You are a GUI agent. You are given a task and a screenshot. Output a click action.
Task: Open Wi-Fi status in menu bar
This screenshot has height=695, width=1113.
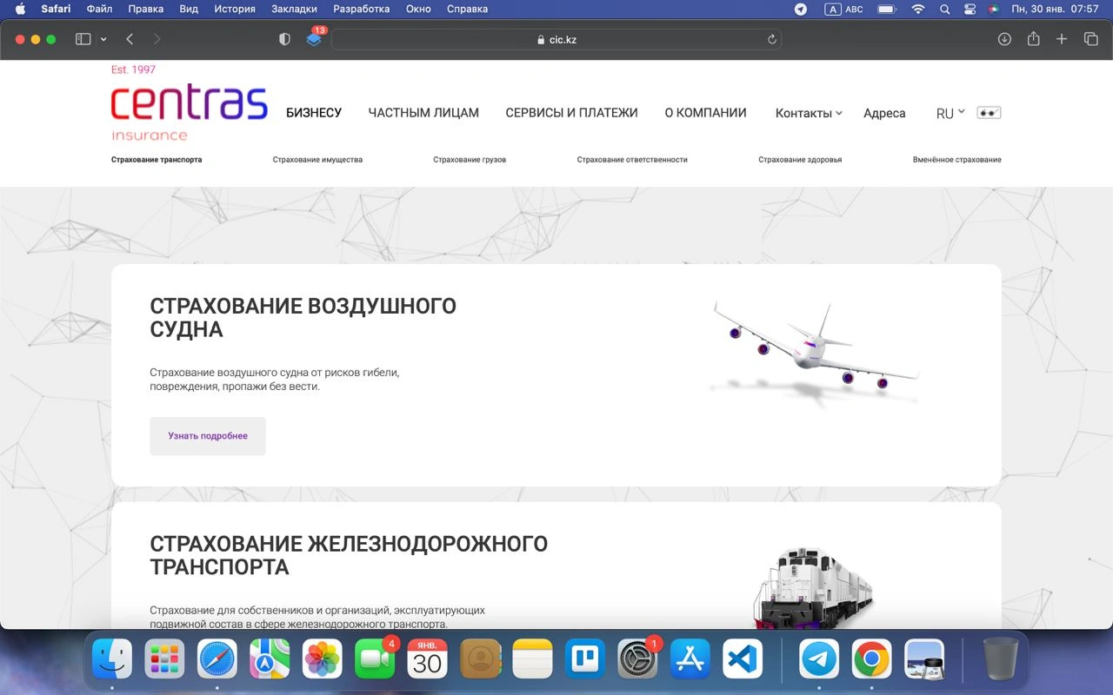point(918,9)
